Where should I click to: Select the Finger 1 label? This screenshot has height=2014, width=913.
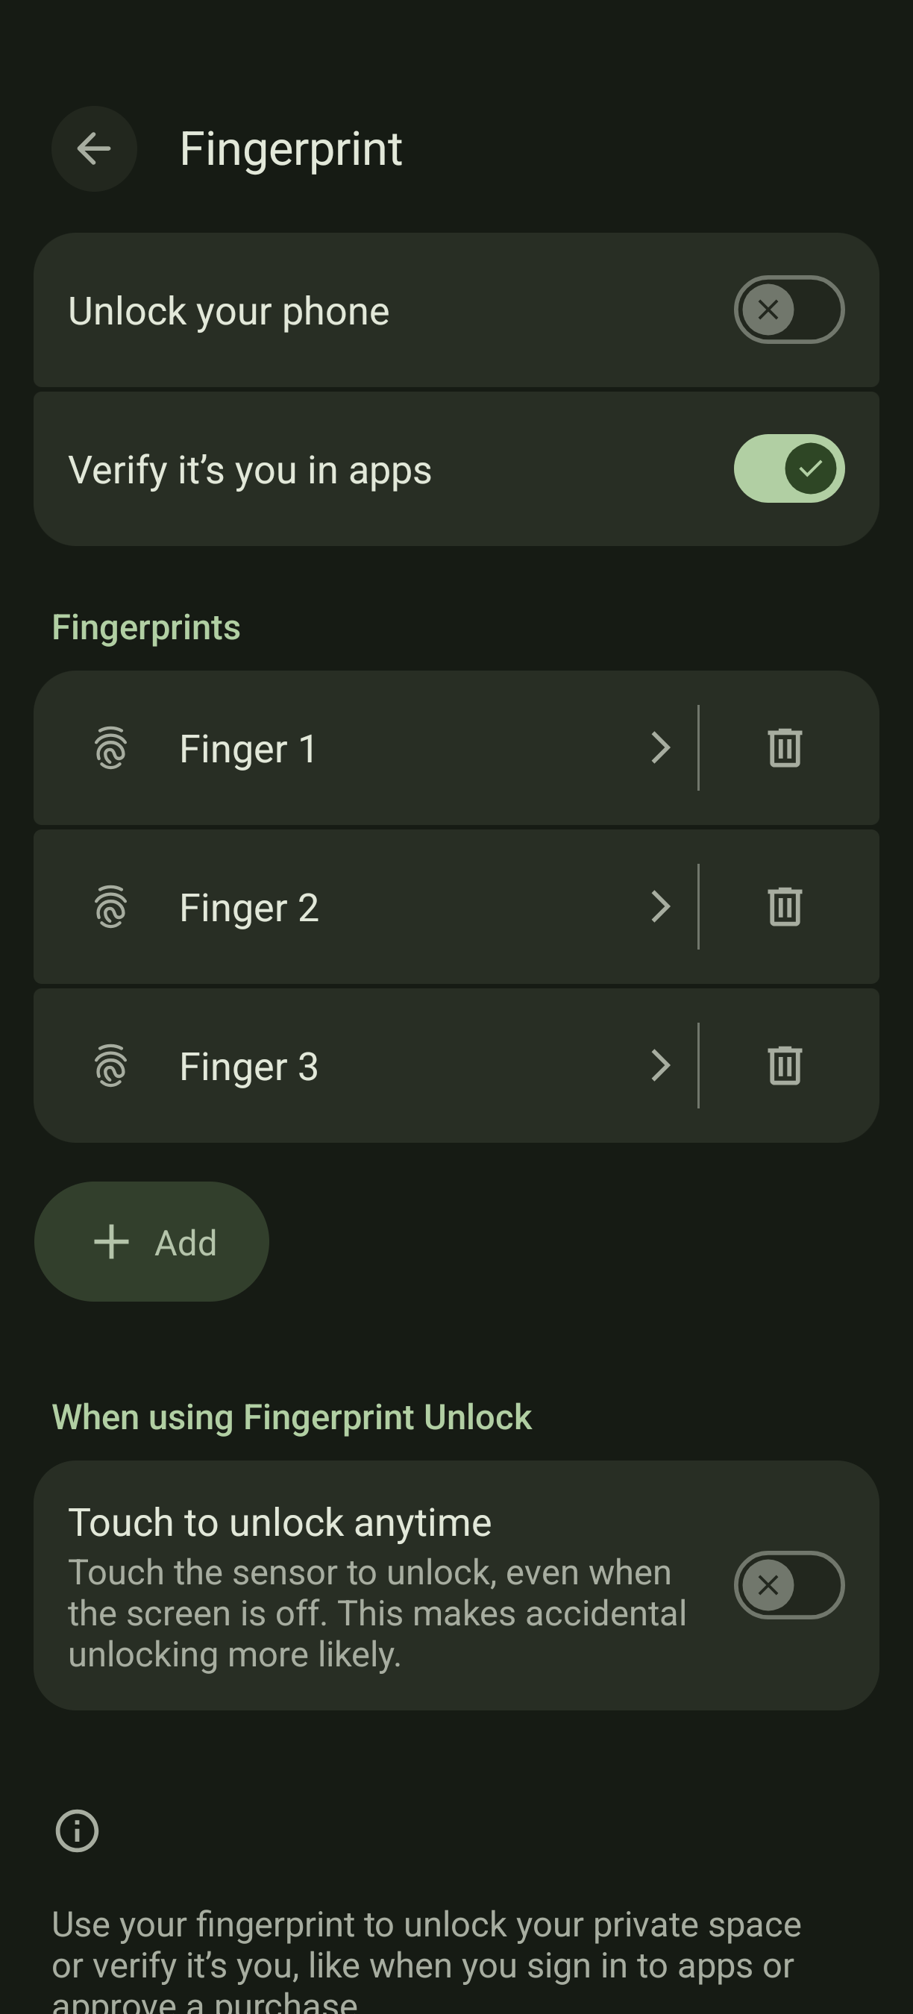(248, 749)
